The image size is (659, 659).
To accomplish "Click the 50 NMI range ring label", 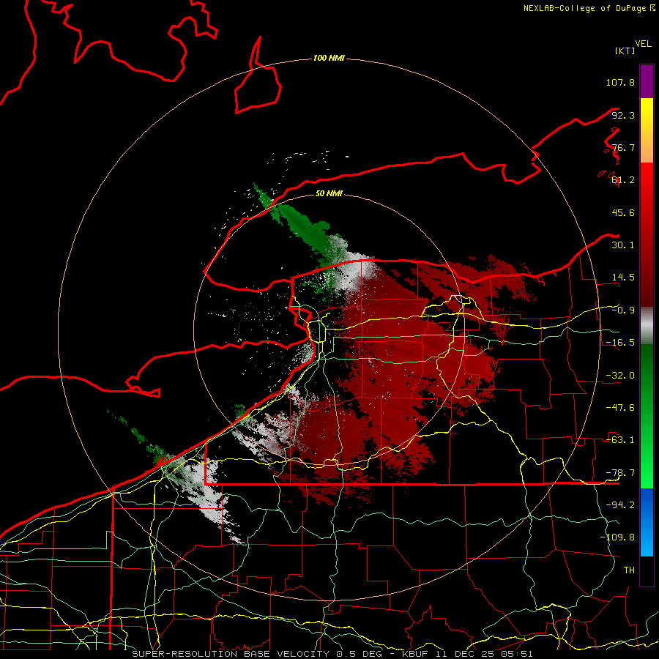I will (329, 194).
